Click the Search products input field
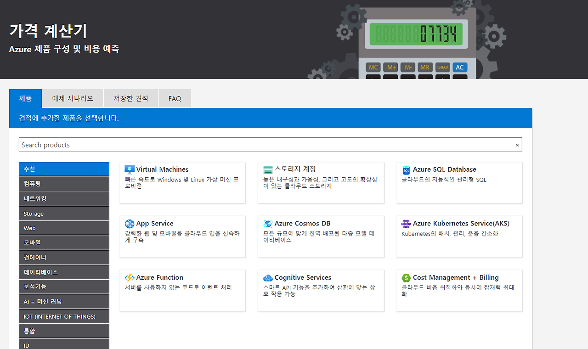Viewport: 588px width, 349px height. 270,145
